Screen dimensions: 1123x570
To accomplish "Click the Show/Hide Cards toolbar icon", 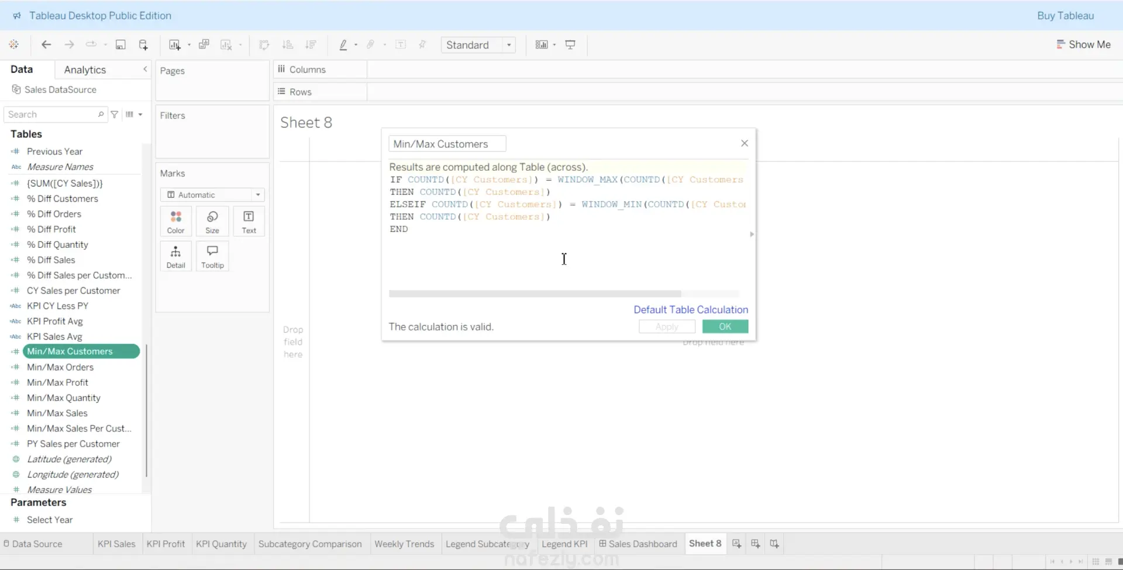I will pyautogui.click(x=542, y=44).
